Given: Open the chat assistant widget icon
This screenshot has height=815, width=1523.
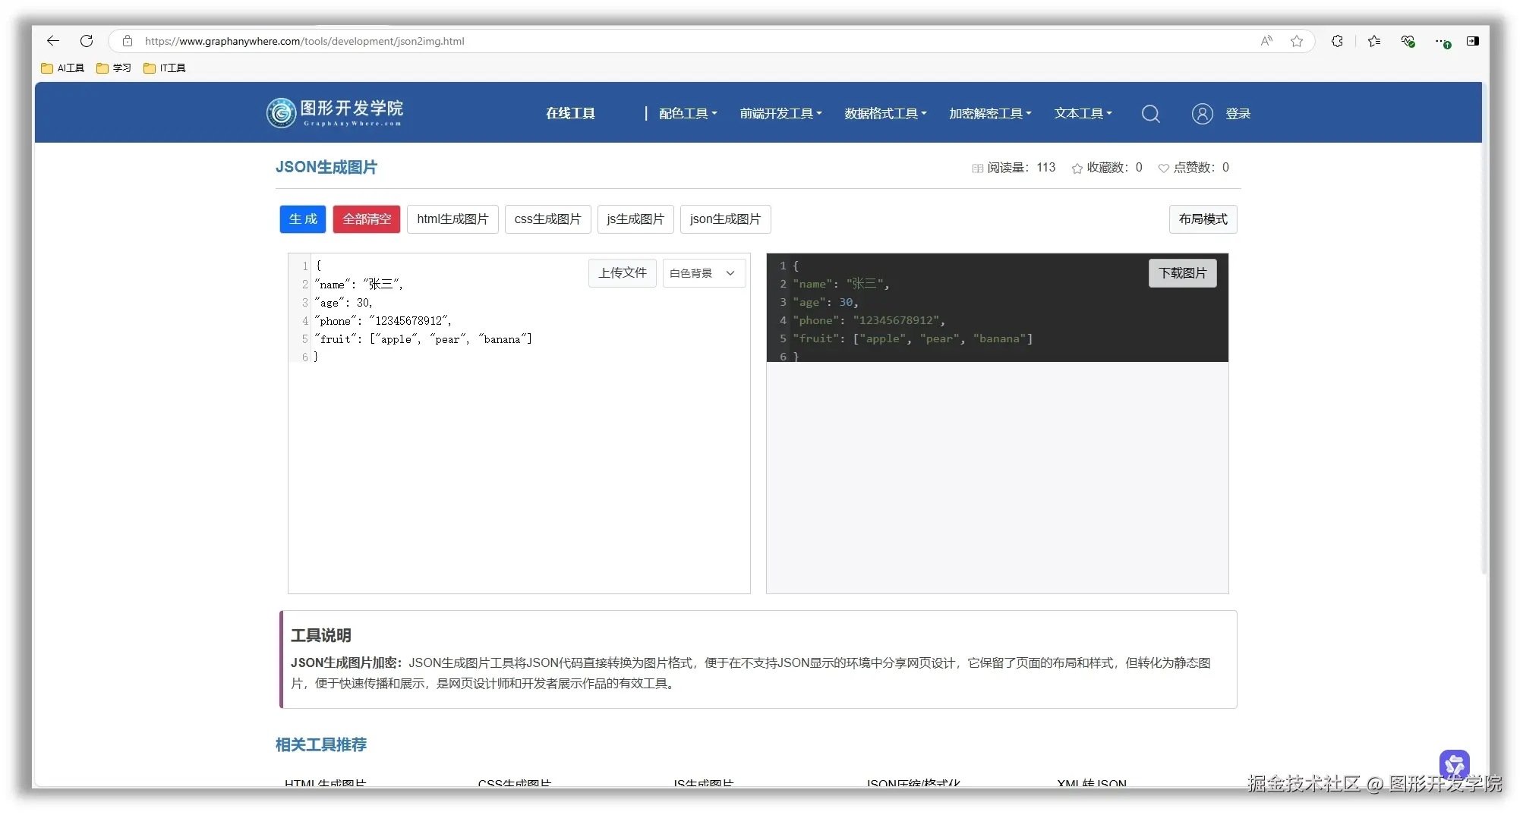Looking at the screenshot, I should (x=1455, y=765).
